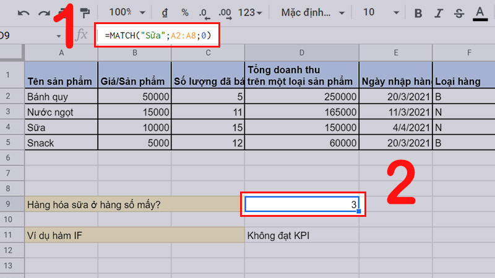The image size is (495, 278).
Task: Click the Không đạt KPI cell
Action: (x=301, y=235)
